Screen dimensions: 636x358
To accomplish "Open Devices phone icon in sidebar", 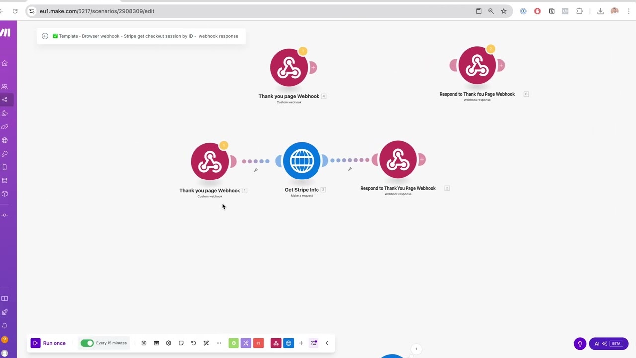I will point(5,167).
